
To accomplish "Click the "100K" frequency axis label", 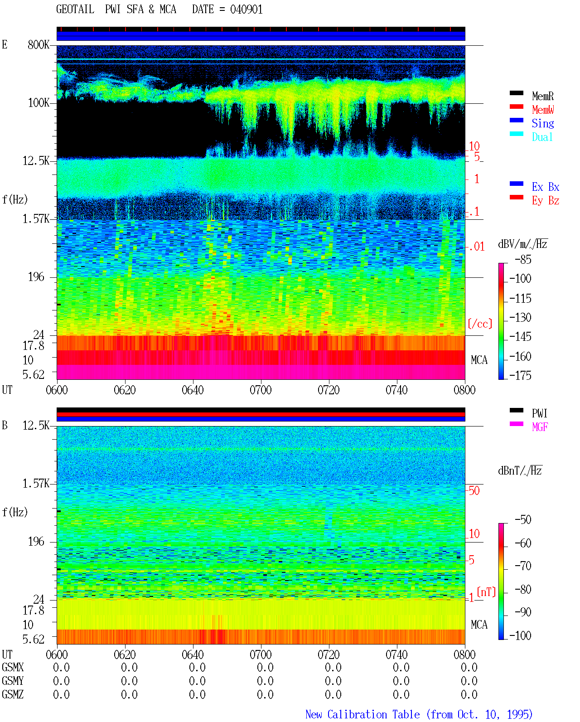I will click(39, 103).
